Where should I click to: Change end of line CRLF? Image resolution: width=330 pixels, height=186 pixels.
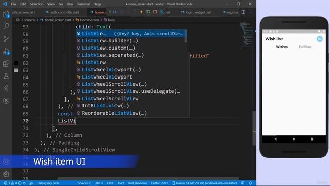(110, 183)
